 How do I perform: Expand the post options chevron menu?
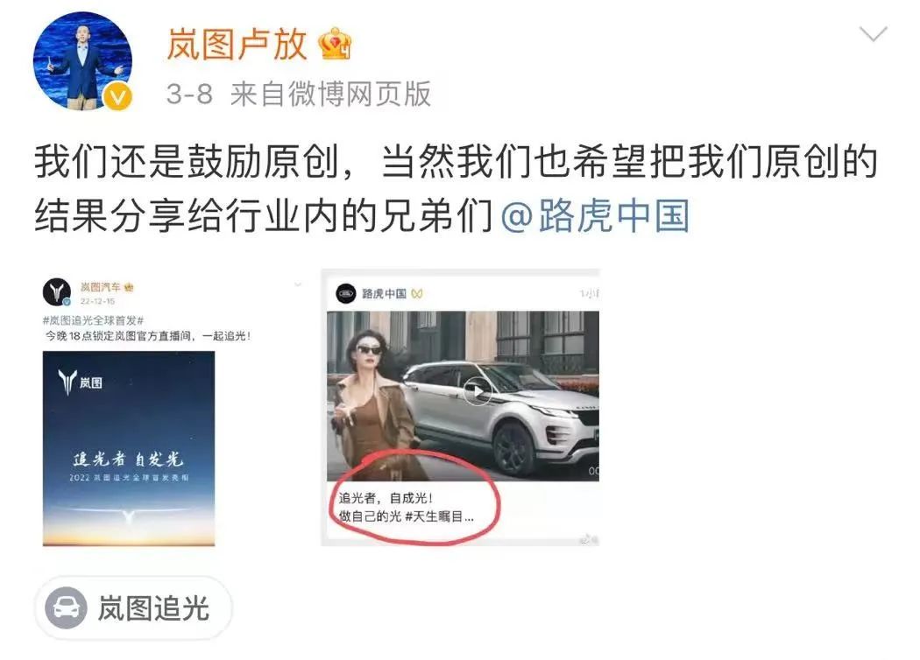873,34
